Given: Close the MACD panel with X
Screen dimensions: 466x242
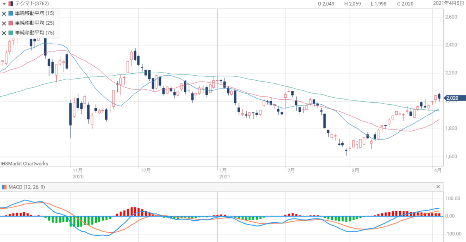Looking at the screenshot, I should tap(438, 187).
